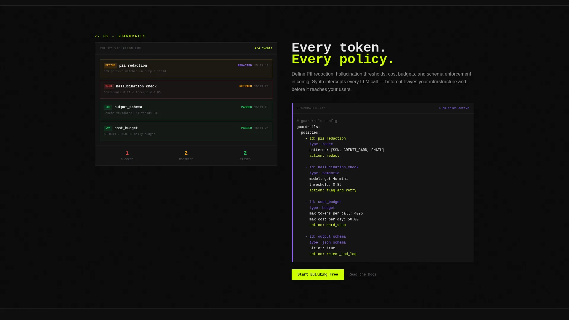Click the Blocked count stat

point(127,156)
